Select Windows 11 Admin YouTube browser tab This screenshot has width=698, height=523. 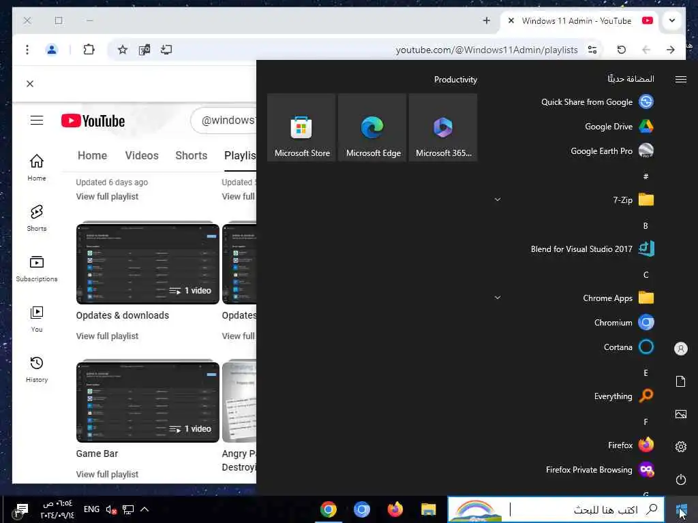580,21
